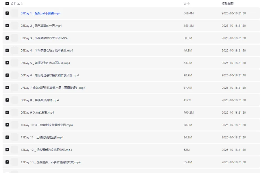Click the sort arrow next to 文件名
The image size is (262, 173).
point(22,4)
